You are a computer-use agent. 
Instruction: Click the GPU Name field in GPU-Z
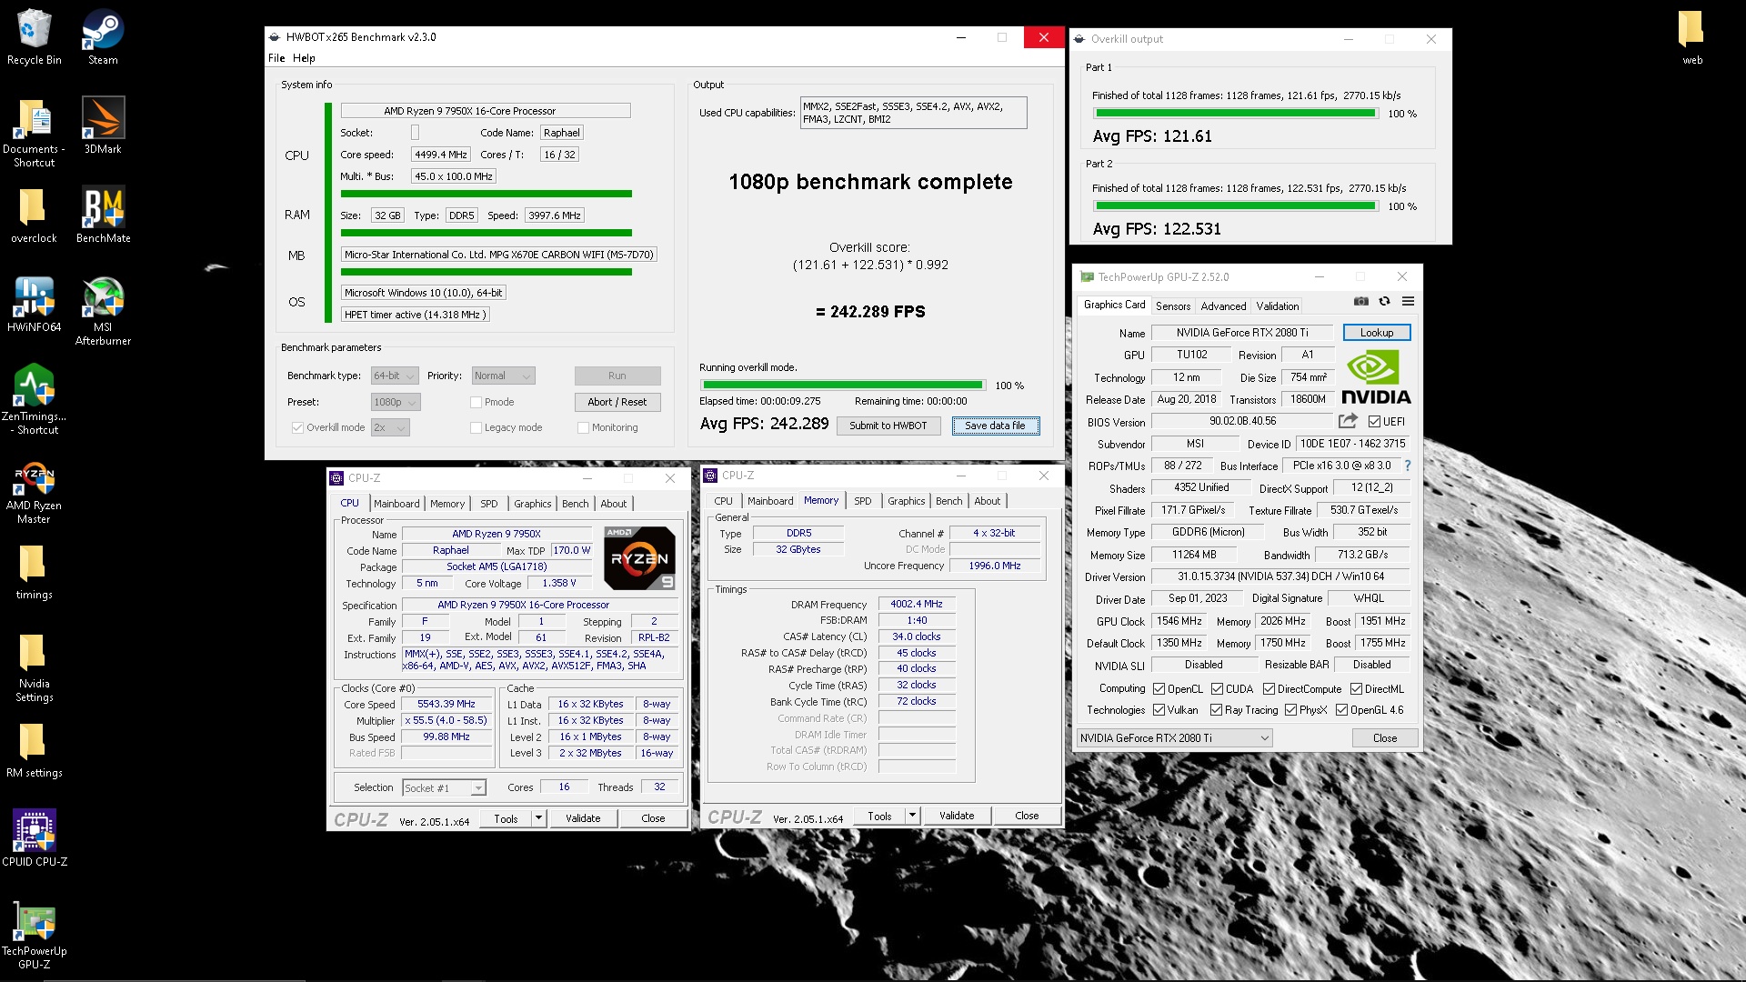[x=1241, y=333]
